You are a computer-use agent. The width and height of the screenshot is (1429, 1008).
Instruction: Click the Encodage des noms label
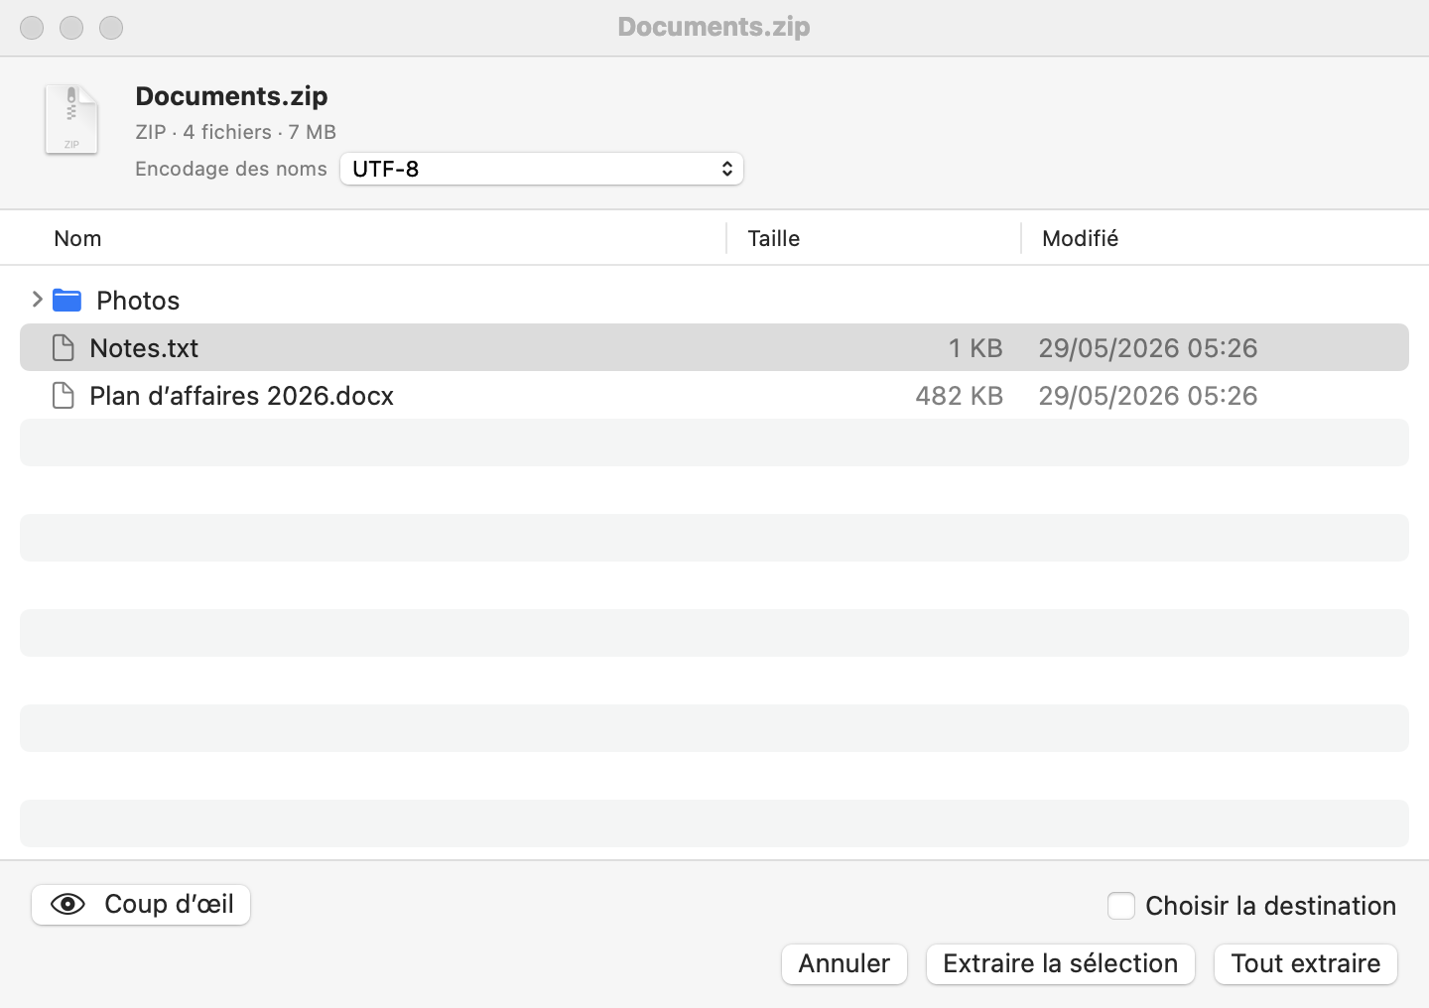point(231,169)
